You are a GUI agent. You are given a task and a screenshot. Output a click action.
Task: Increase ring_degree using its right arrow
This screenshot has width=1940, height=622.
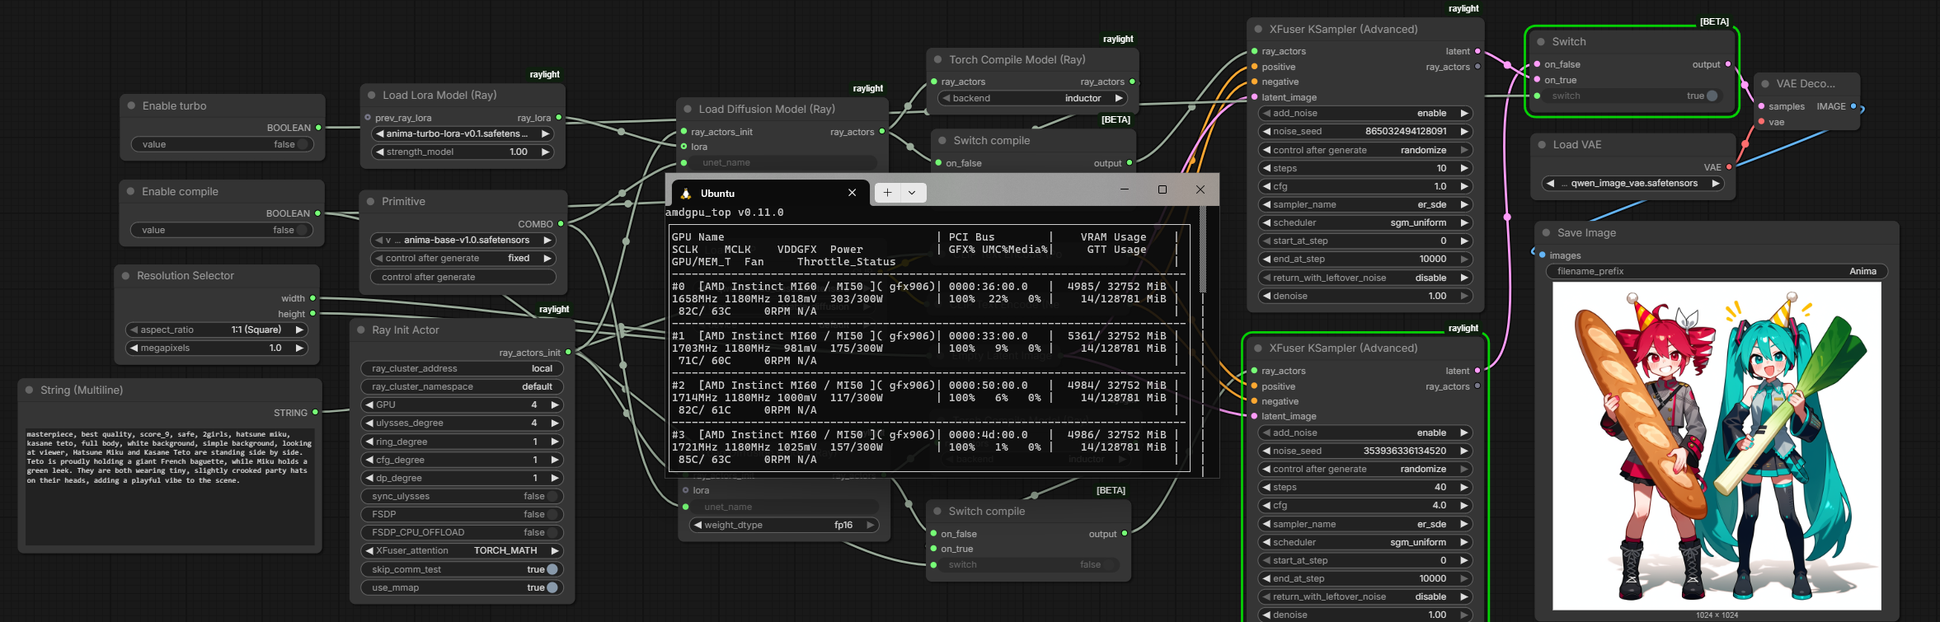[x=555, y=442]
